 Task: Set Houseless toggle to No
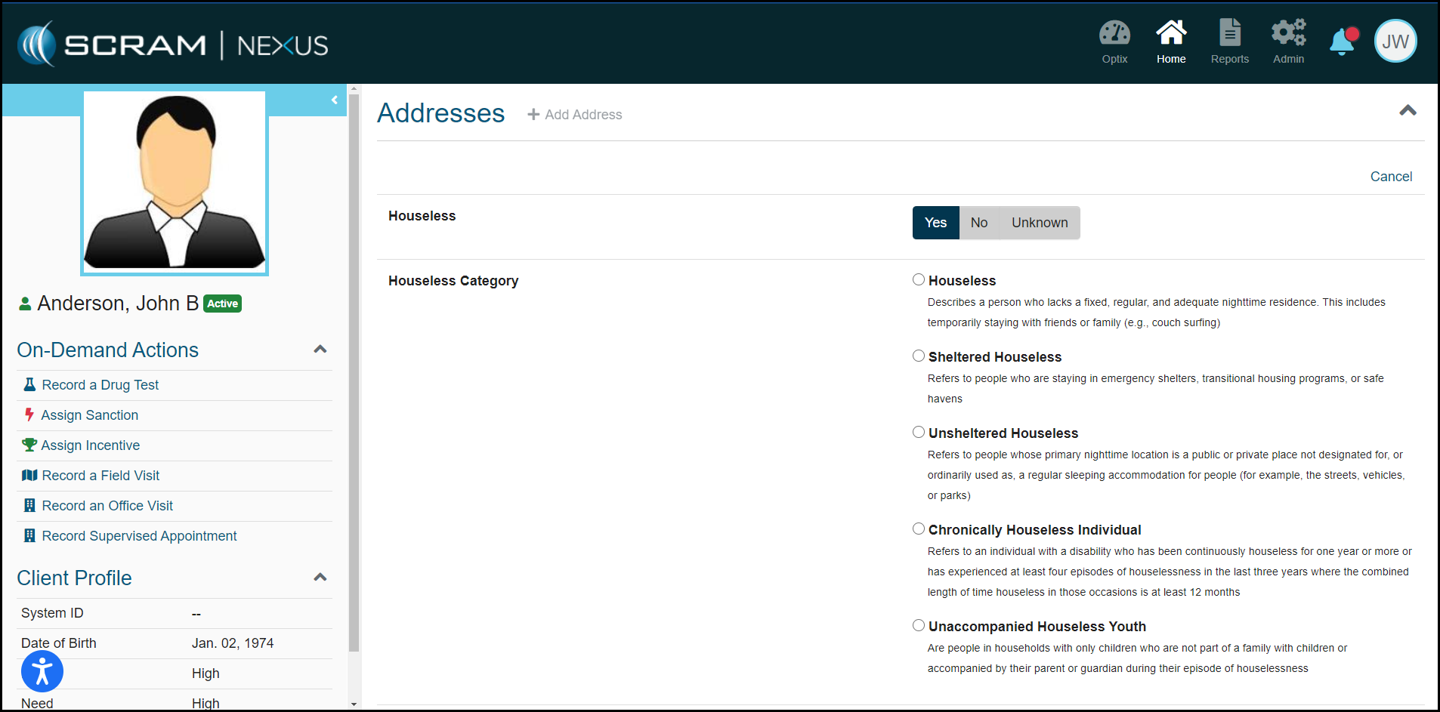click(x=978, y=223)
